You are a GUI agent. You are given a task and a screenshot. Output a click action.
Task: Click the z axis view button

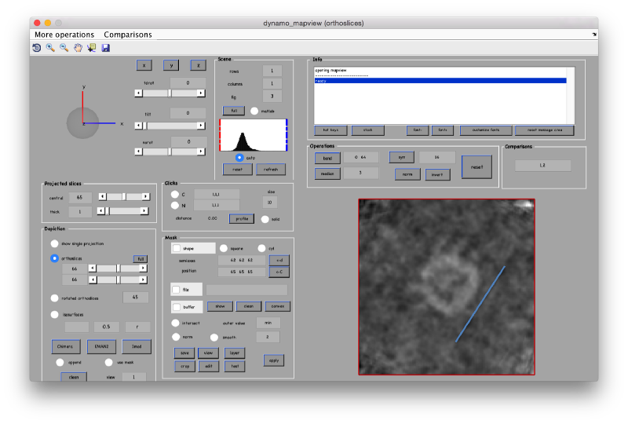[199, 65]
